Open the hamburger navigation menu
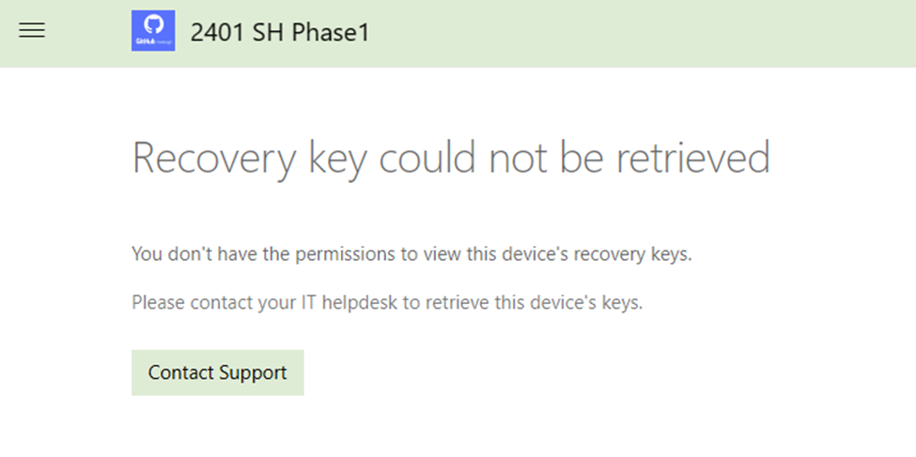The image size is (916, 457). pyautogui.click(x=32, y=31)
